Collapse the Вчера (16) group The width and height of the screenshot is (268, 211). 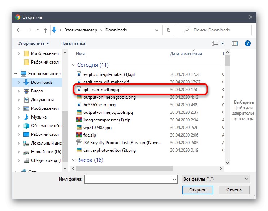(74, 160)
